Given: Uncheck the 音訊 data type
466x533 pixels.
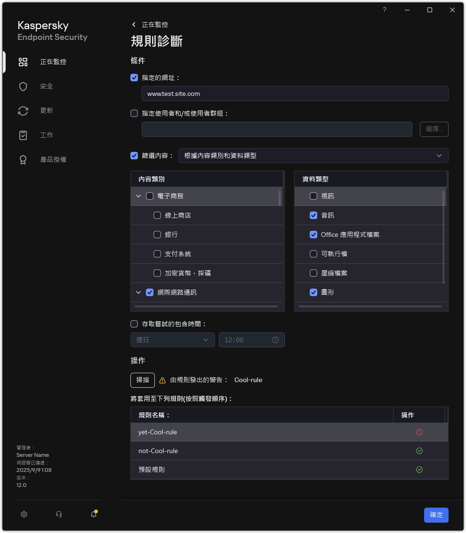Looking at the screenshot, I should point(313,215).
